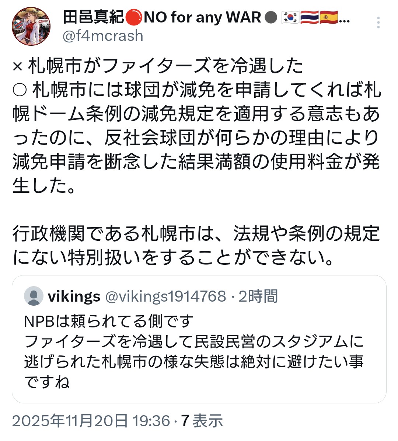Click the "NO for any WAR" name text
398x441 pixels.
(x=202, y=17)
